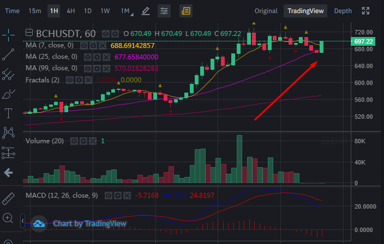Image resolution: width=384 pixels, height=244 pixels.
Task: Hide the MA 7 indicator
Action: click(x=84, y=45)
